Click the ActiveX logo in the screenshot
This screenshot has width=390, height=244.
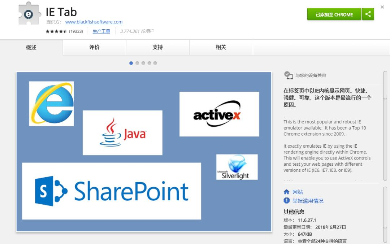point(219,114)
